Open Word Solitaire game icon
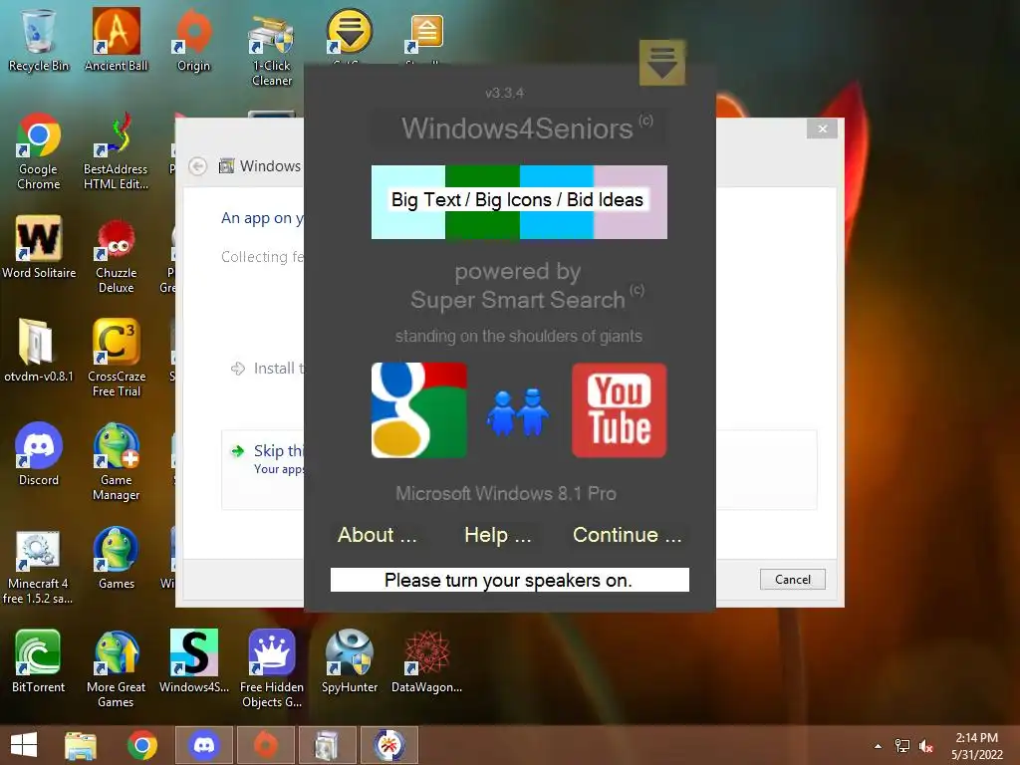The image size is (1020, 765). tap(39, 247)
